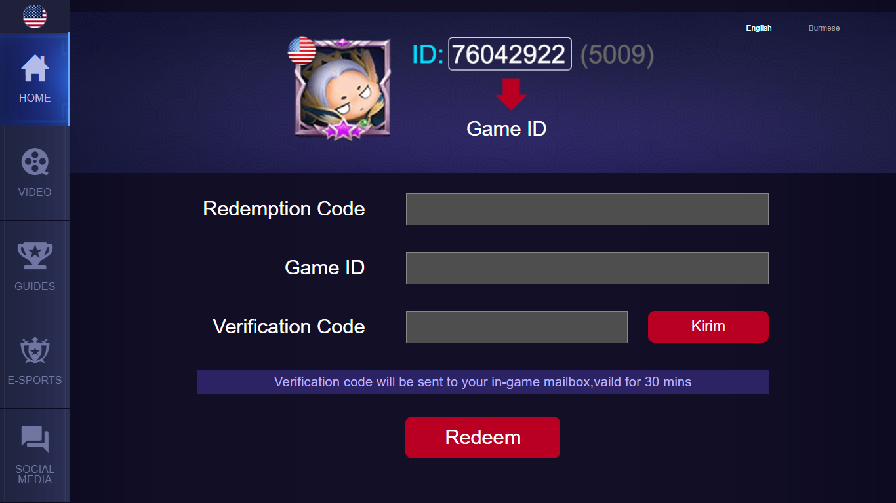The image size is (896, 503).
Task: Click the US flag region selector at top-left
Action: click(35, 16)
